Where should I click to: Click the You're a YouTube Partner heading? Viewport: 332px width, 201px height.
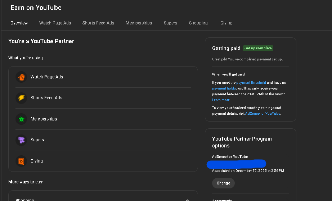(41, 41)
